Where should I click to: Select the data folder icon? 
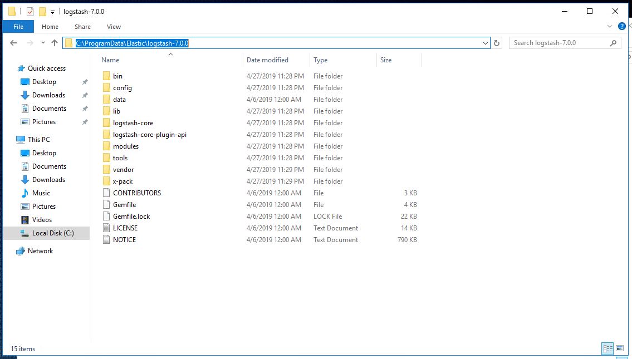(106, 99)
